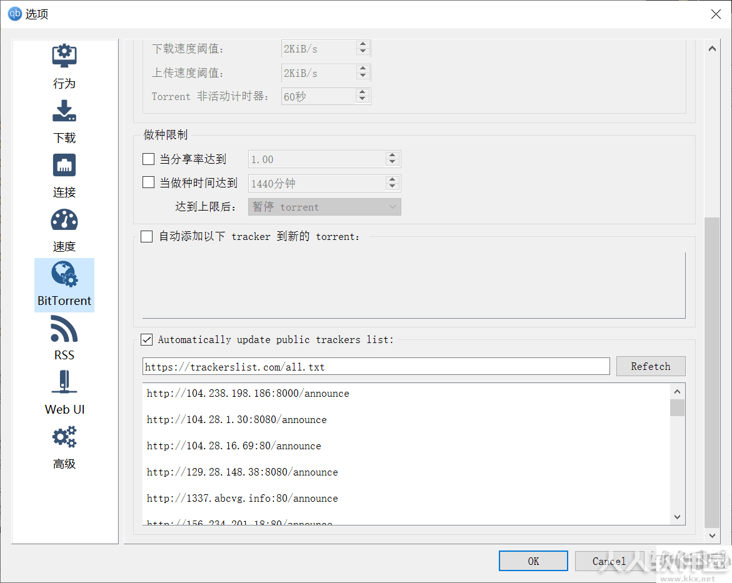Image resolution: width=732 pixels, height=583 pixels.
Task: Click the tracker list scrollbar thumb
Action: 678,407
